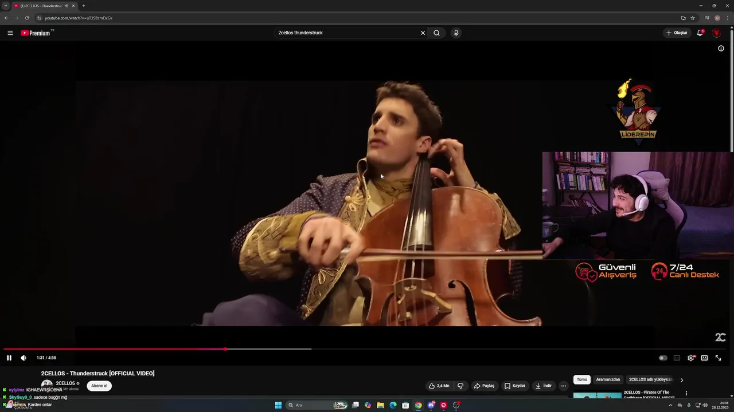Click the search magnifier button
The height and width of the screenshot is (412, 734).
[x=436, y=33]
